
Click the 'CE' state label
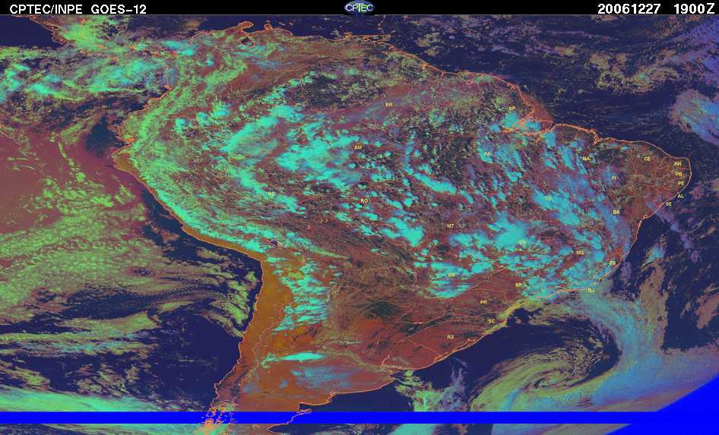[x=647, y=159]
